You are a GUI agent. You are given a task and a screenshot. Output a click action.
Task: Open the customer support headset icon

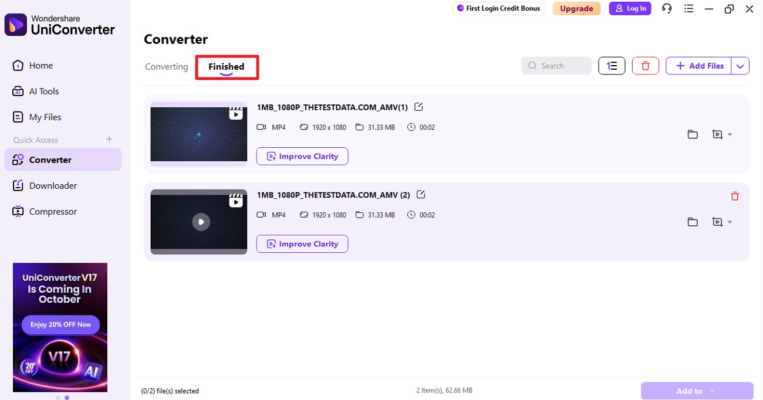[667, 8]
